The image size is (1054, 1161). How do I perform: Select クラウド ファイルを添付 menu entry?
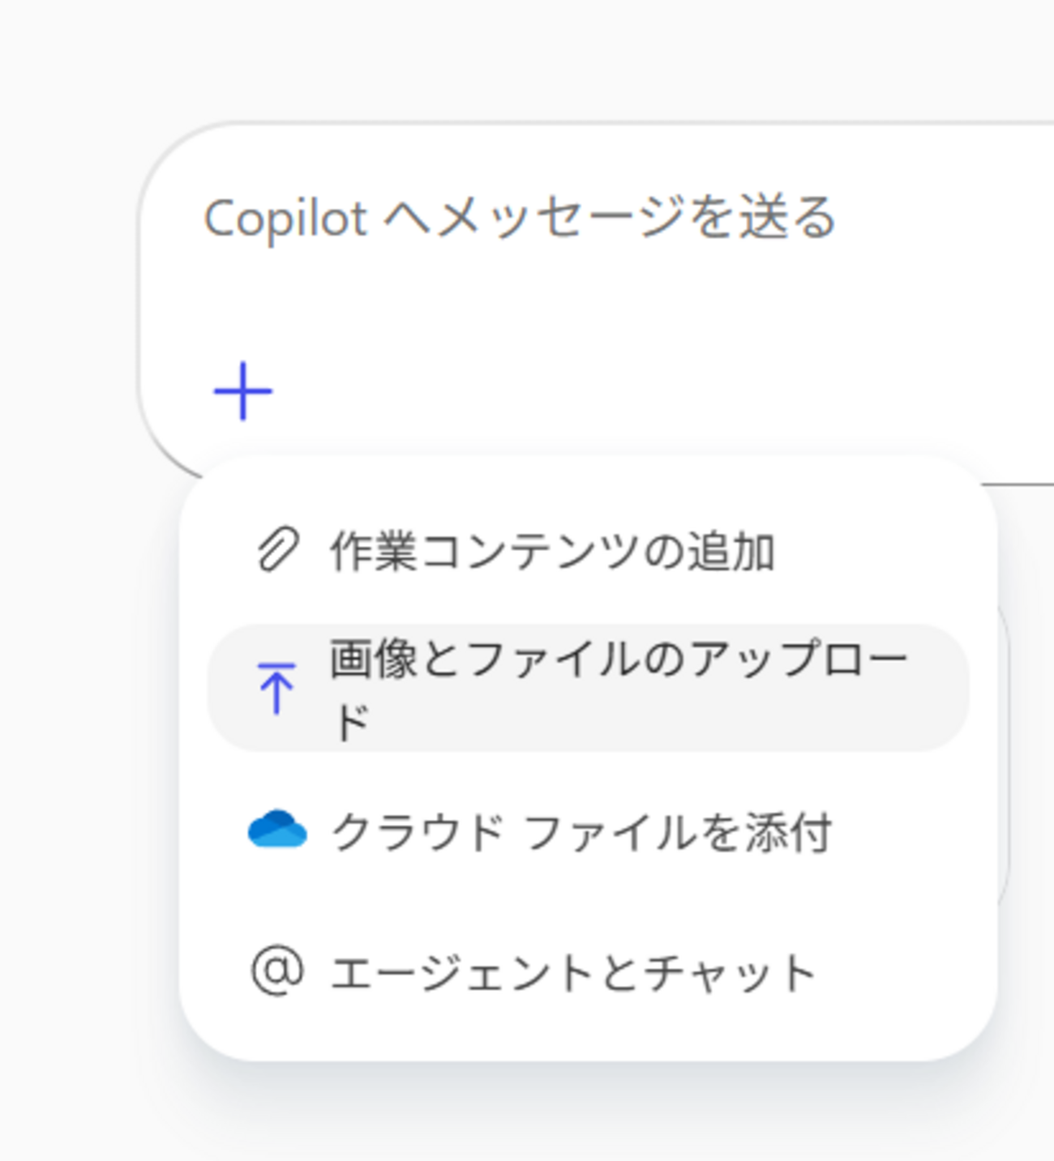[581, 832]
